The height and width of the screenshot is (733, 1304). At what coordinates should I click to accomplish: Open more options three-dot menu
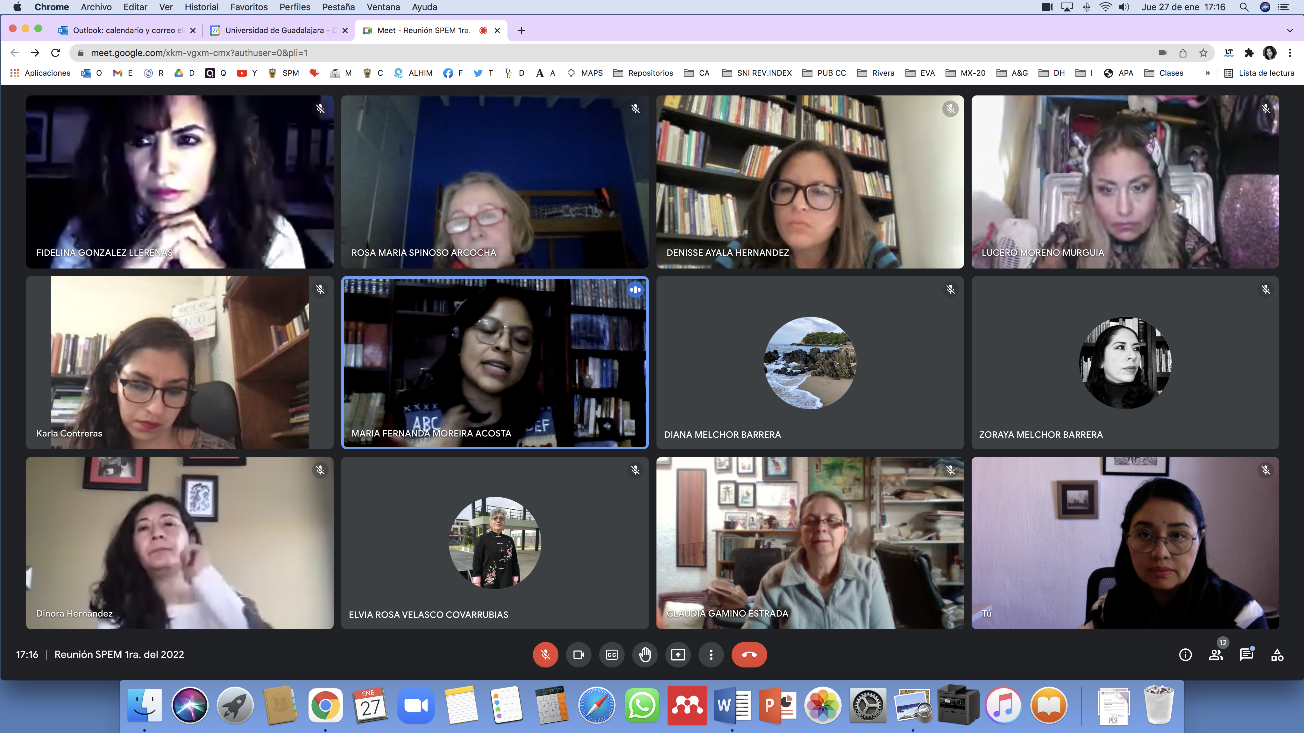point(711,655)
